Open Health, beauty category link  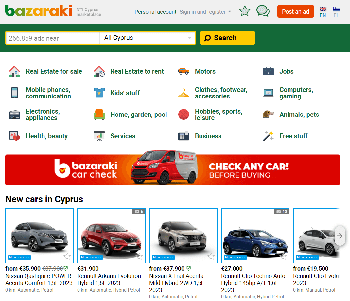click(x=47, y=136)
